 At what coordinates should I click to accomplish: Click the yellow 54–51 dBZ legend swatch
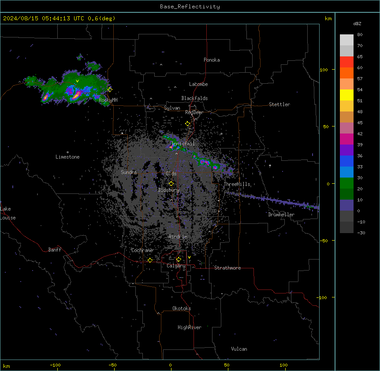346,95
